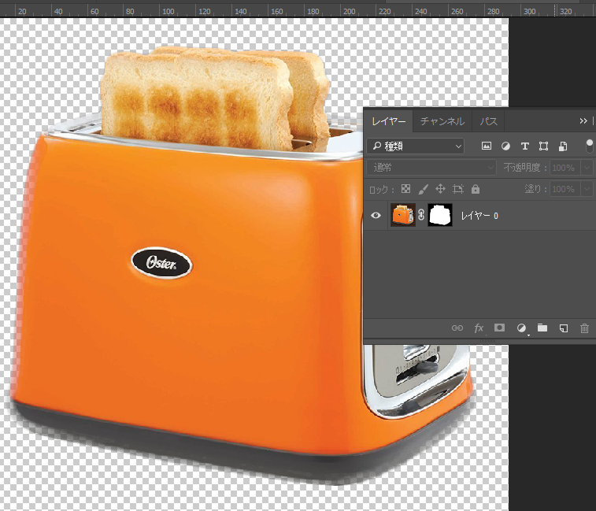
Task: Hide レイヤー 0 with eye icon
Action: [x=376, y=216]
